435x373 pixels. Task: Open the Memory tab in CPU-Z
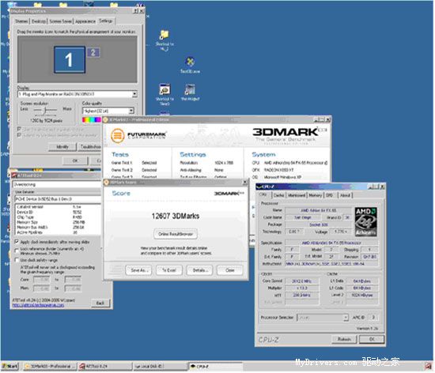[315, 195]
